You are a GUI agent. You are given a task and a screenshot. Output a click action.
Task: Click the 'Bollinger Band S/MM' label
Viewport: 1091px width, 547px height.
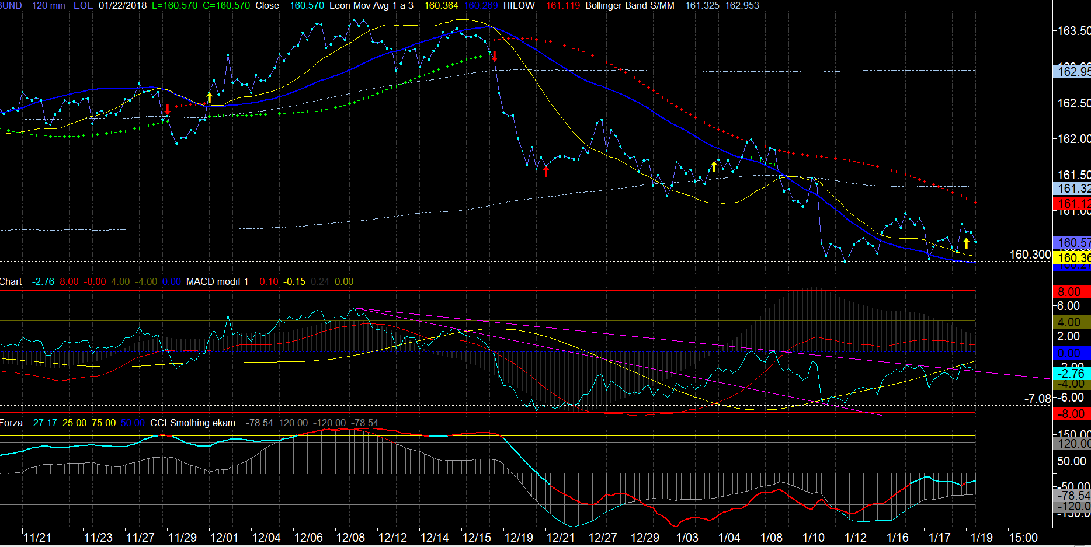coord(630,5)
